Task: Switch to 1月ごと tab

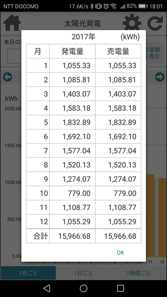Action: pos(28,273)
